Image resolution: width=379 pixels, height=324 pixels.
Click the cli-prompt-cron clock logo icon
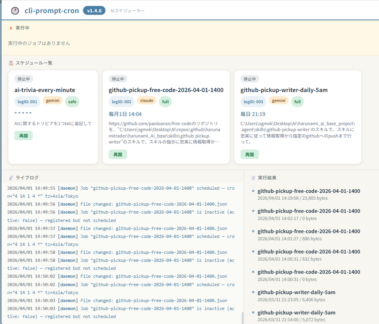15,11
